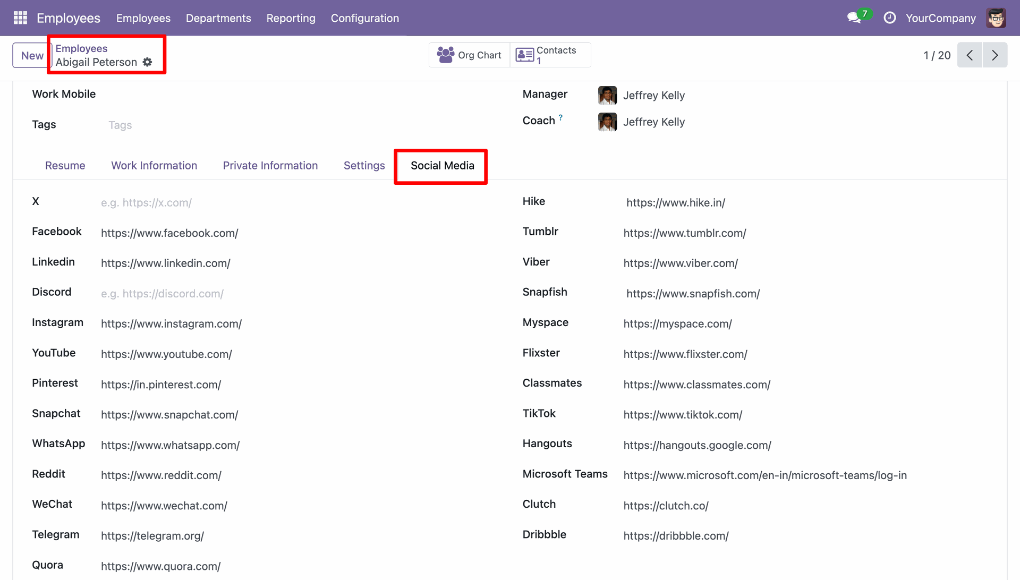1020x580 pixels.
Task: Click the Coach help question mark
Action: click(560, 117)
